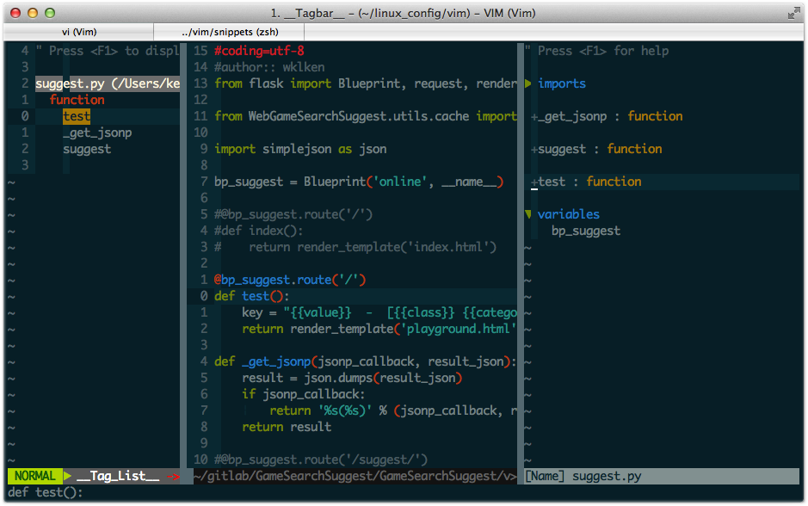Expand the suggest function fold in Tagbar

(x=534, y=150)
